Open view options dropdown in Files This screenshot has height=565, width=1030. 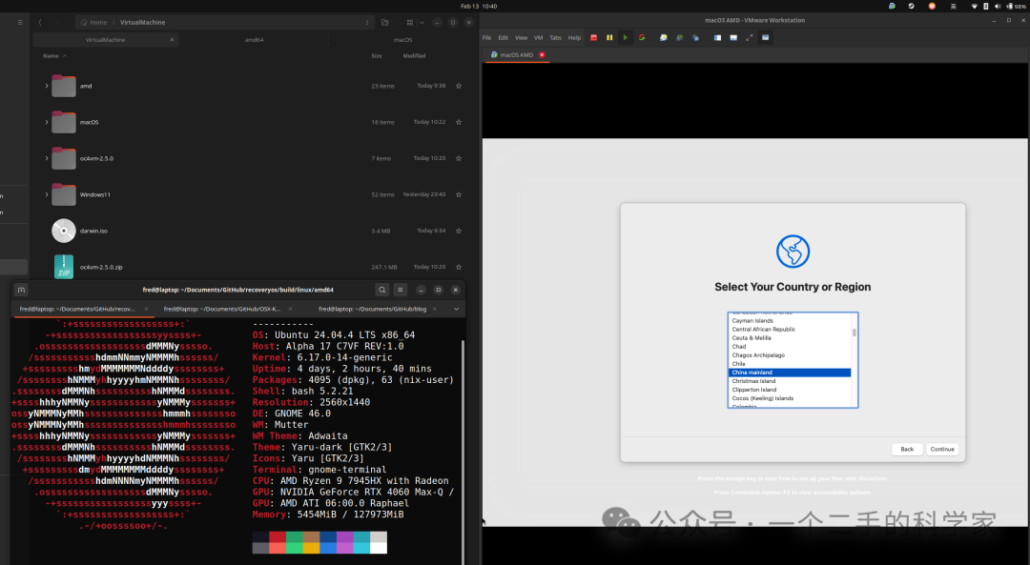pyautogui.click(x=422, y=22)
